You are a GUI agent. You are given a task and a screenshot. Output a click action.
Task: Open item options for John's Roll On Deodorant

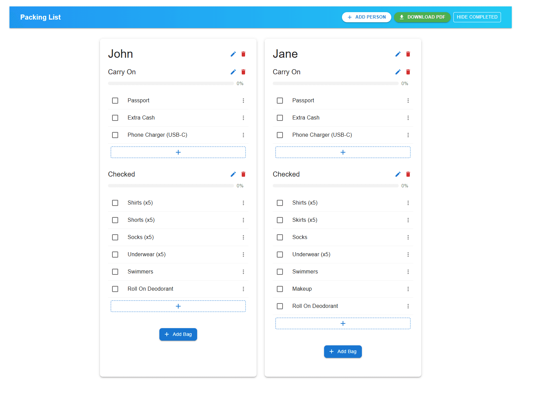[x=243, y=289]
